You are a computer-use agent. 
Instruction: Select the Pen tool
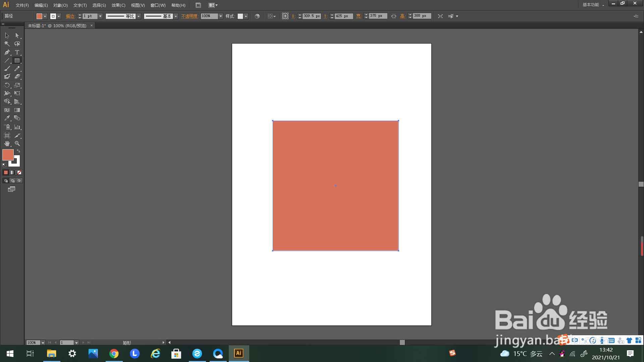pyautogui.click(x=7, y=52)
